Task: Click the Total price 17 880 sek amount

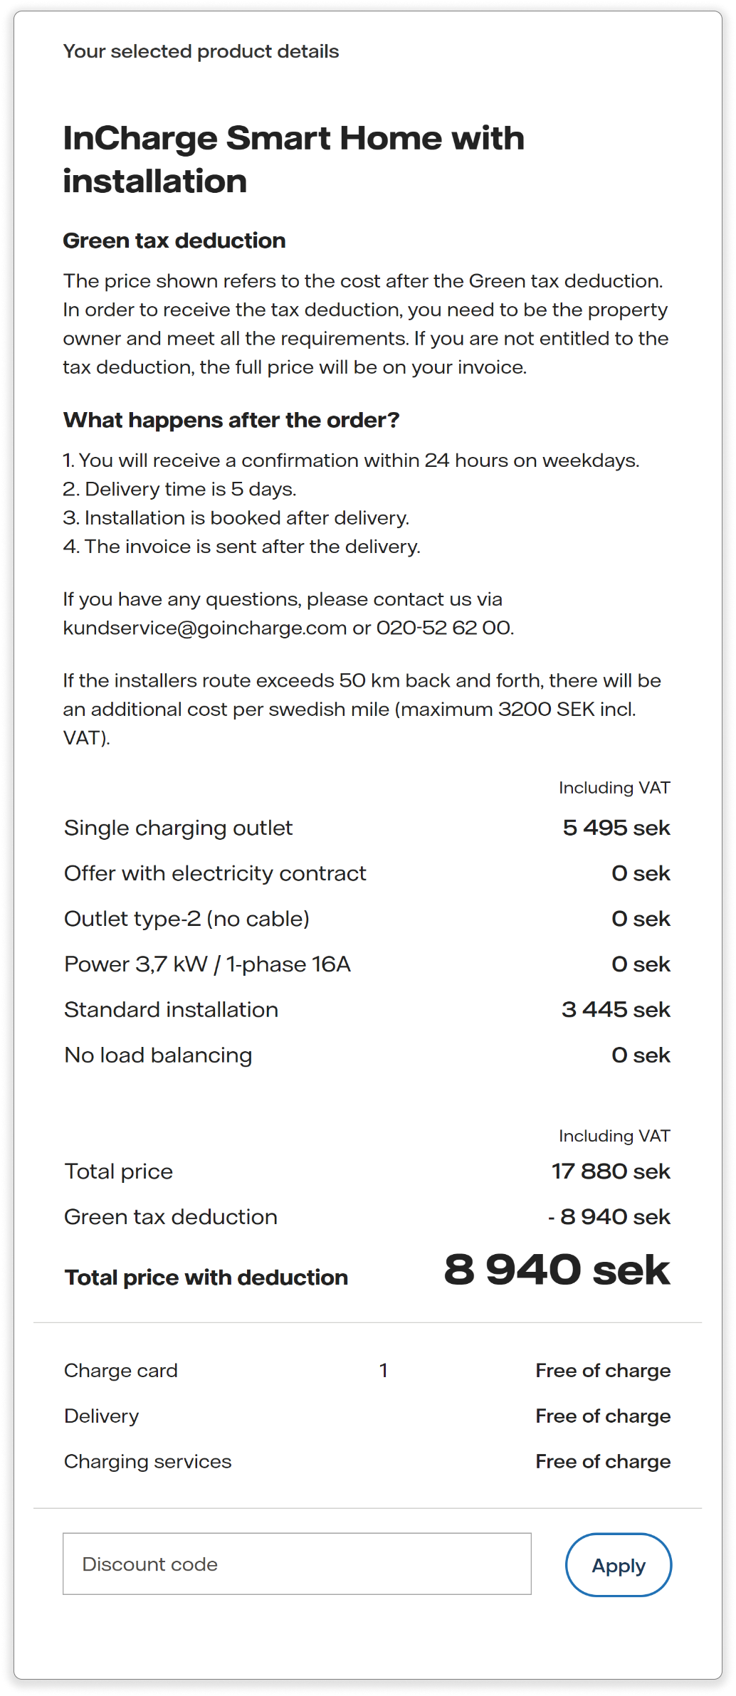Action: (x=611, y=1171)
